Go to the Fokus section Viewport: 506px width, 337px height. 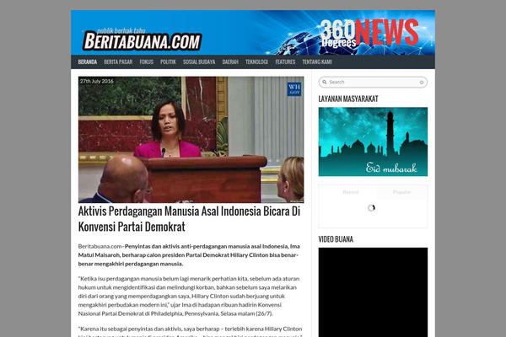(x=146, y=62)
